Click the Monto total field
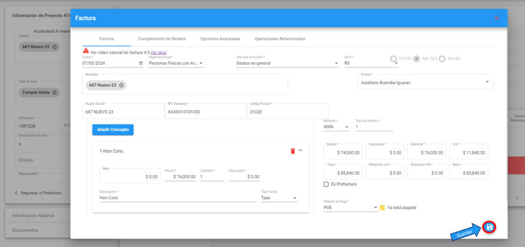The width and height of the screenshot is (525, 247). (x=343, y=151)
